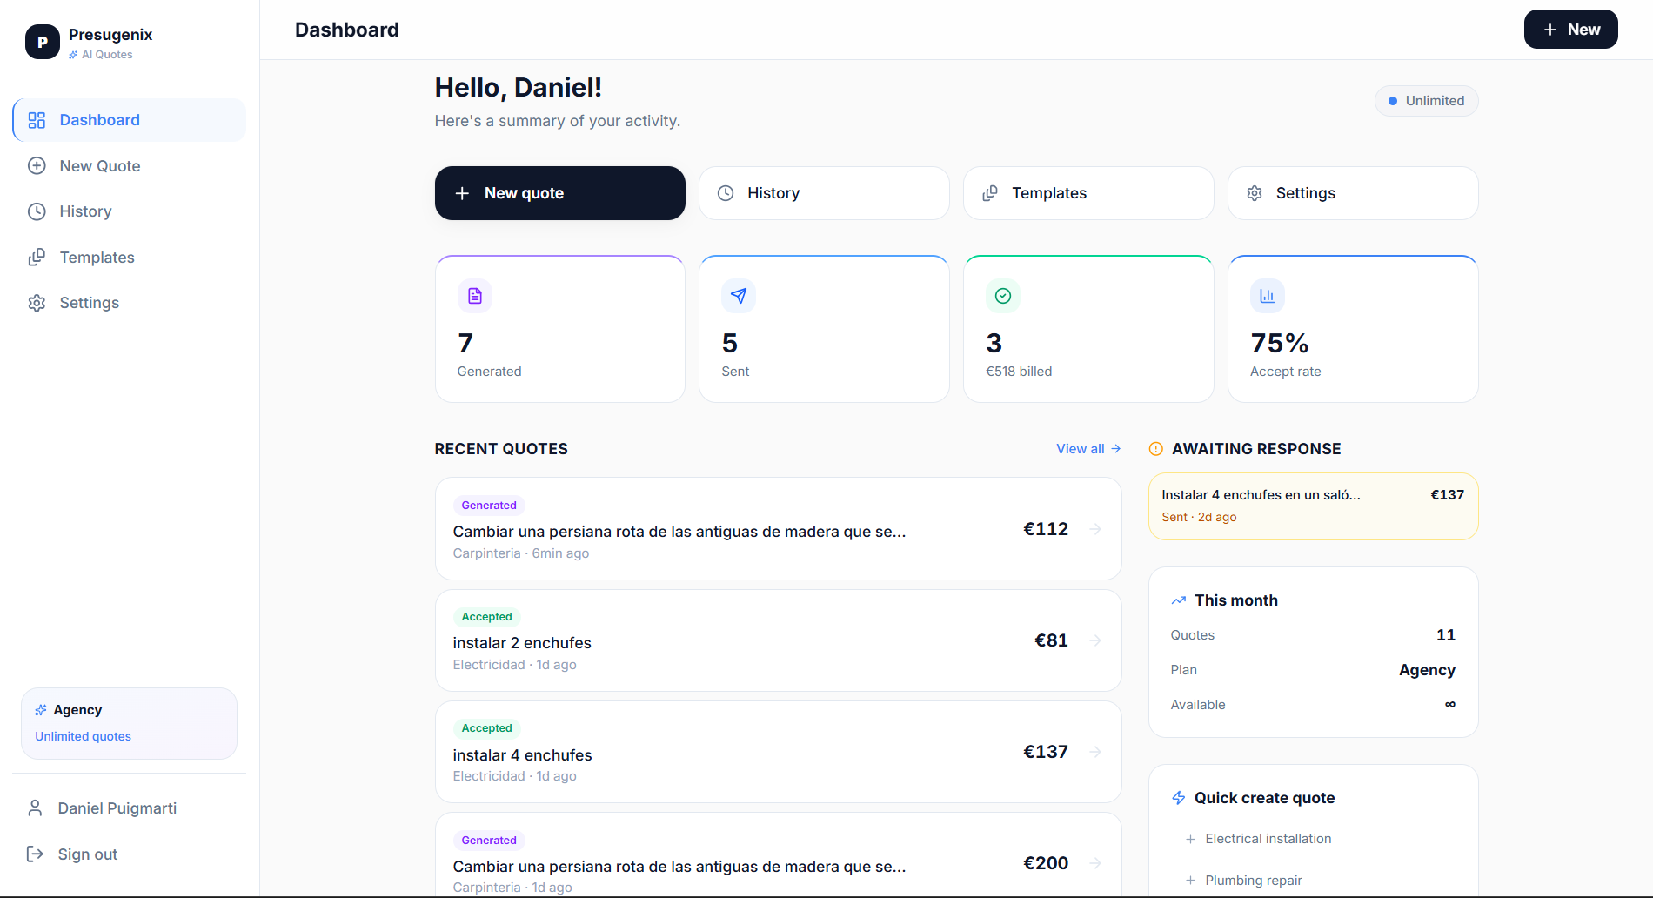1653x898 pixels.
Task: Click the bar chart icon on Accept rate
Action: [1268, 296]
